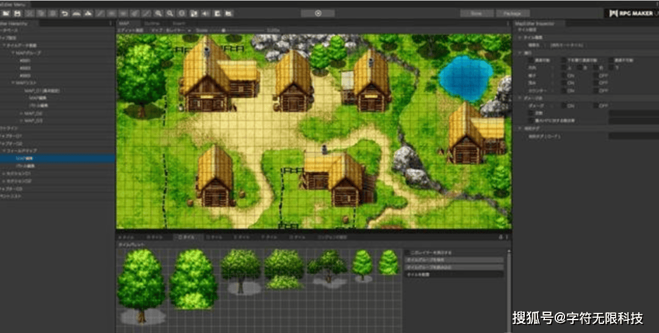Expand the セクション01 node
Screen dimensions: 659x333
[4, 173]
